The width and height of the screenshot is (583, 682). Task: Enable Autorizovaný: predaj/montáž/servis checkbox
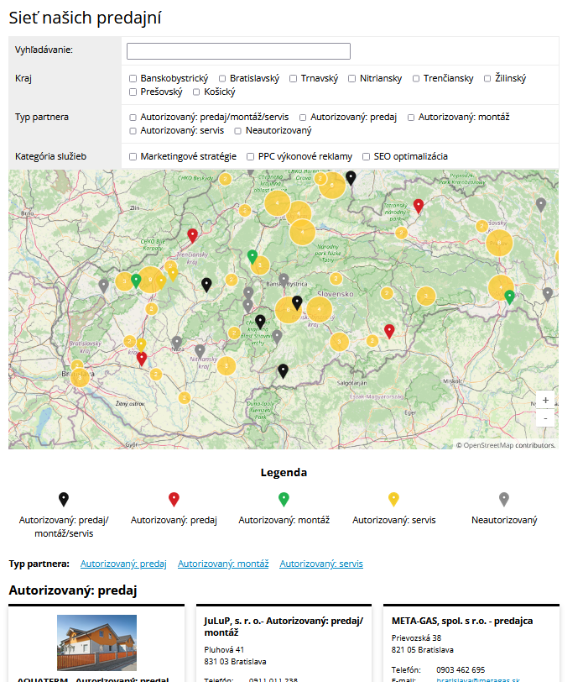click(133, 118)
